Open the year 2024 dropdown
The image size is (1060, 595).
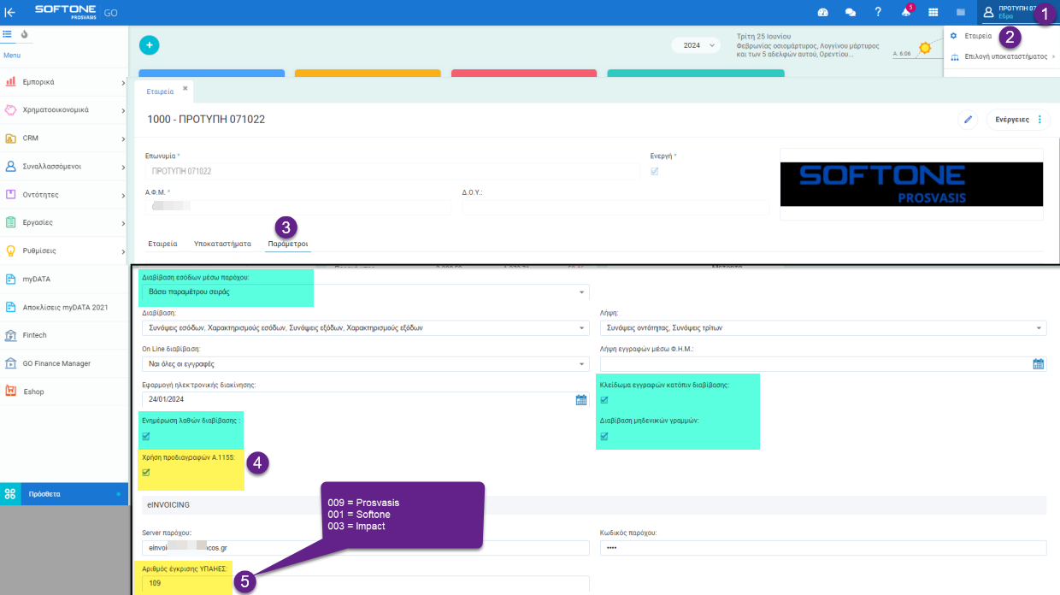point(695,45)
